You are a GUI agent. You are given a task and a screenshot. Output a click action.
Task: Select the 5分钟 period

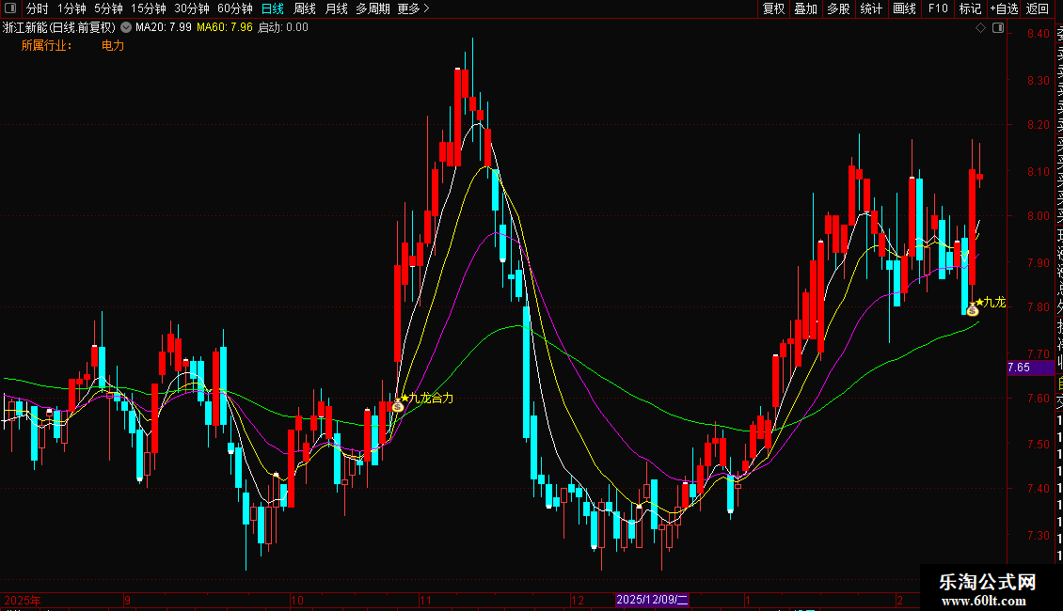tap(108, 8)
